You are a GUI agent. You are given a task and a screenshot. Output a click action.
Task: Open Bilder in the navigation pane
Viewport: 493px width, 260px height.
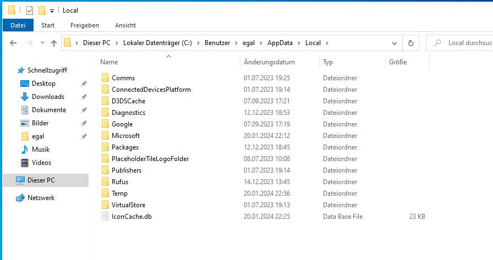pyautogui.click(x=40, y=123)
